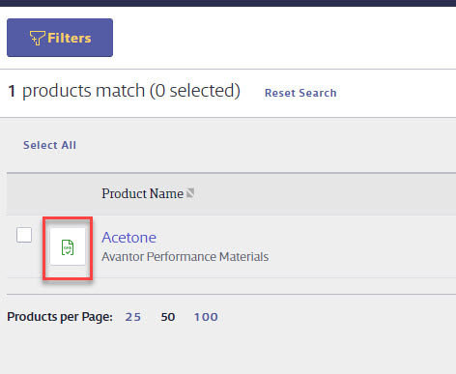The image size is (456, 374).
Task: Choose Select All products
Action: pos(49,145)
